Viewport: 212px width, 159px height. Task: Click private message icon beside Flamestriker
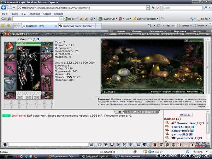coord(167,123)
